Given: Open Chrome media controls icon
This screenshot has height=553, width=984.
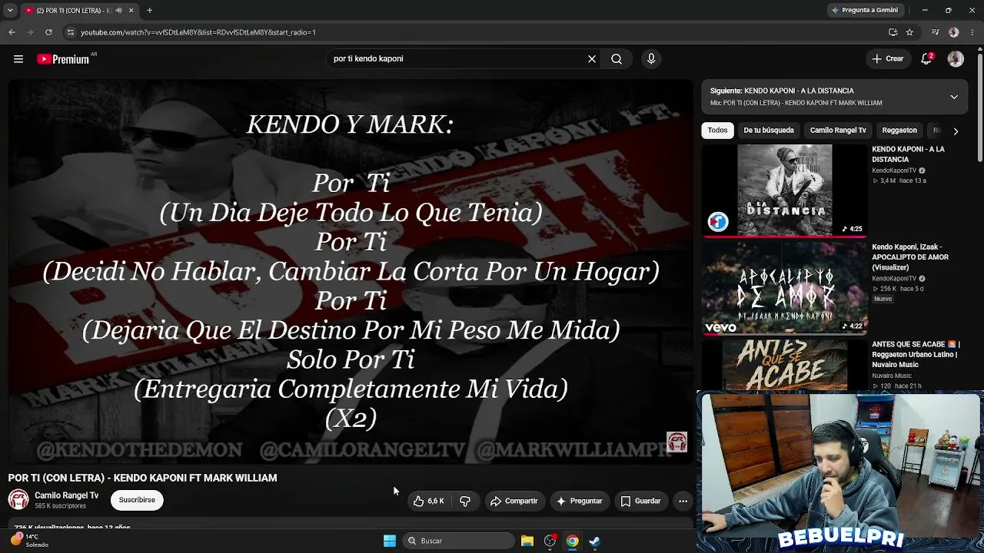Looking at the screenshot, I should pyautogui.click(x=935, y=32).
